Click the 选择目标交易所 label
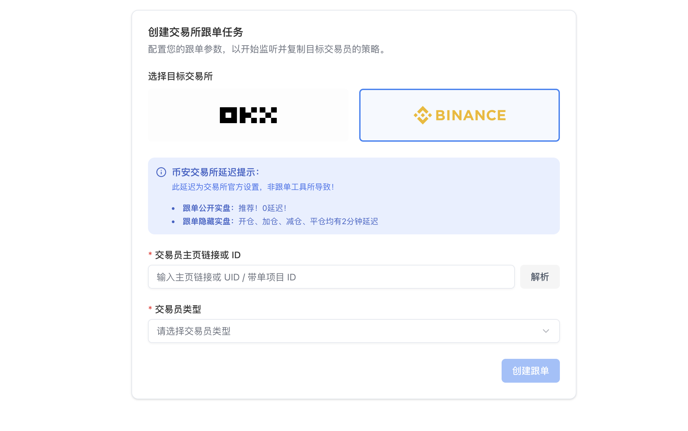 pyautogui.click(x=180, y=76)
